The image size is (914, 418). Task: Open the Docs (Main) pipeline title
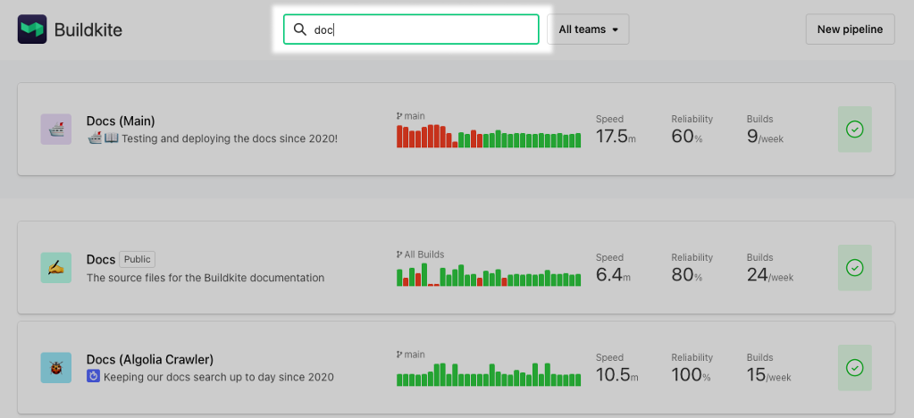tap(121, 121)
